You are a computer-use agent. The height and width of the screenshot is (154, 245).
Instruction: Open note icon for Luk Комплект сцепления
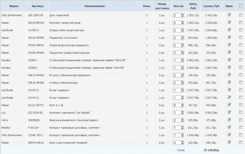tap(229, 112)
